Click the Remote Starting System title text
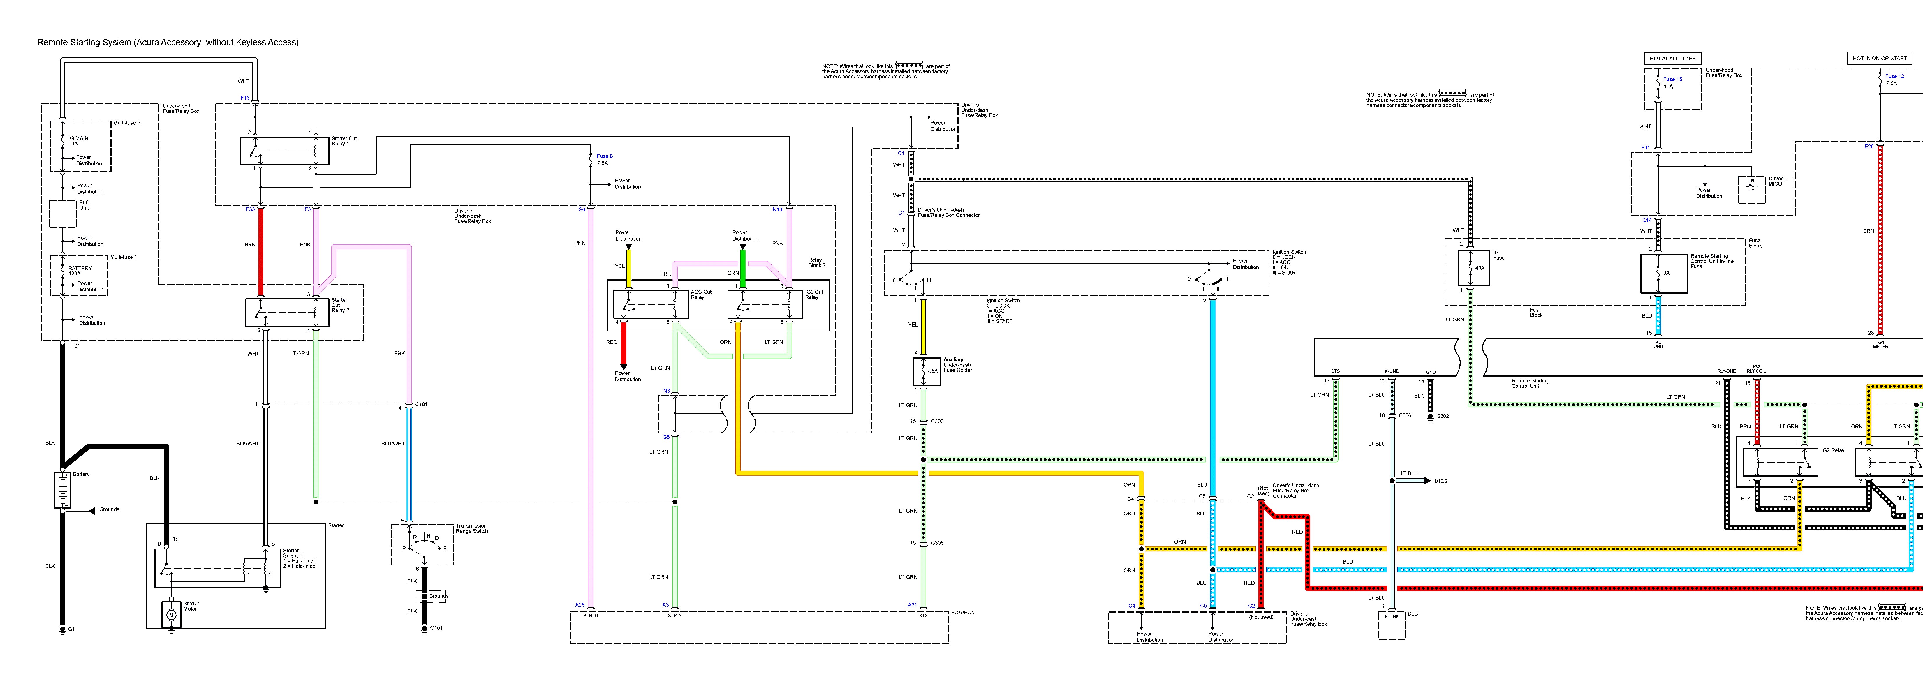Viewport: 1923px width, 686px height. [x=168, y=43]
